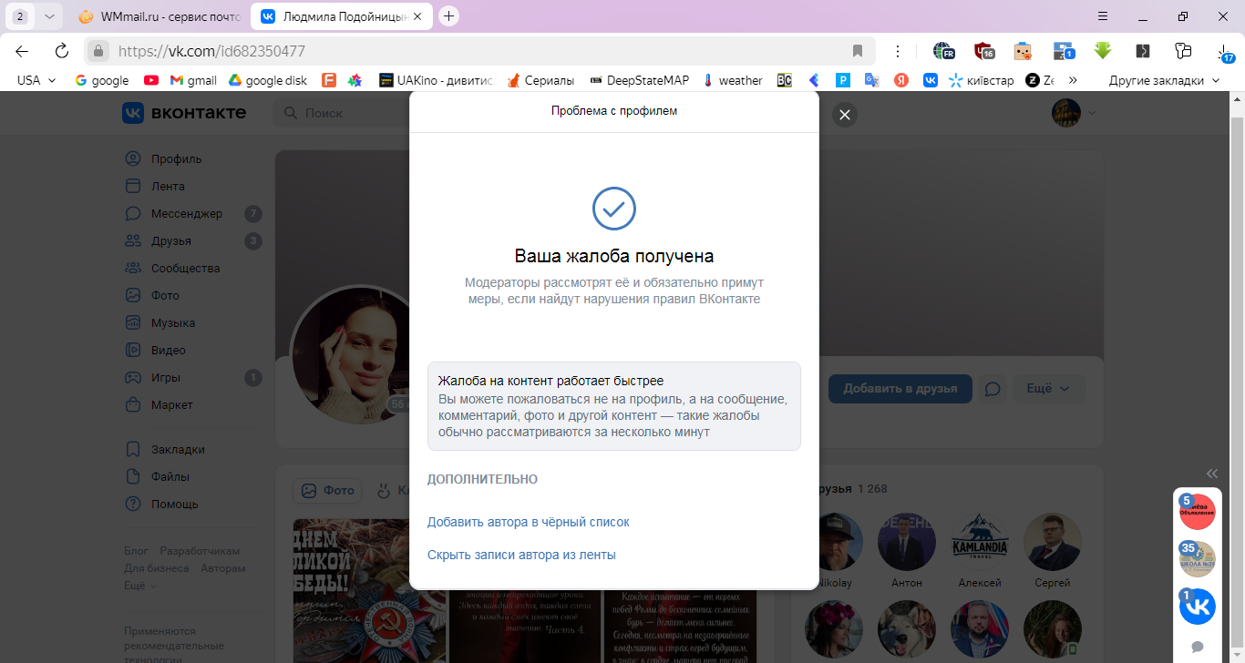
Task: Click the page vertical scrollbar
Action: pos(1237,377)
